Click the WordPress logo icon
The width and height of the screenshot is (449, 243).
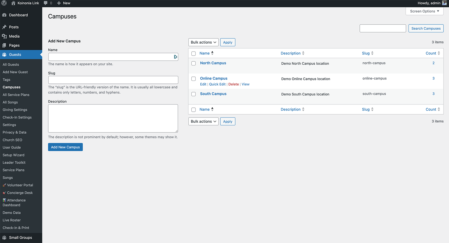(4, 3)
